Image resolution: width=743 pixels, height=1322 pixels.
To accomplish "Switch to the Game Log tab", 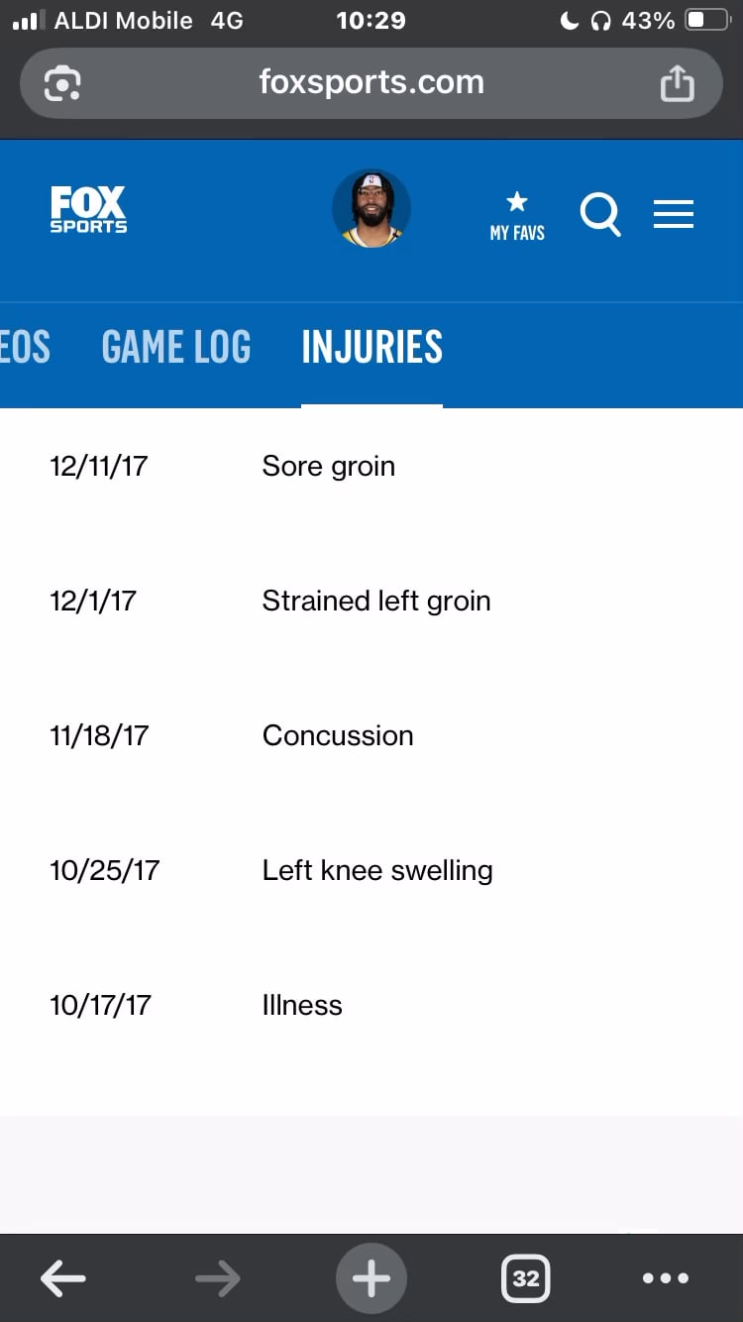I will coord(176,348).
